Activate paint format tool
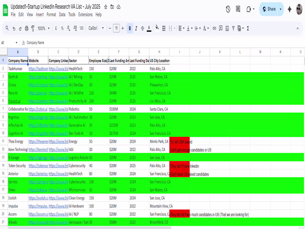Screen dimensions: 305x229 tap(33, 28)
